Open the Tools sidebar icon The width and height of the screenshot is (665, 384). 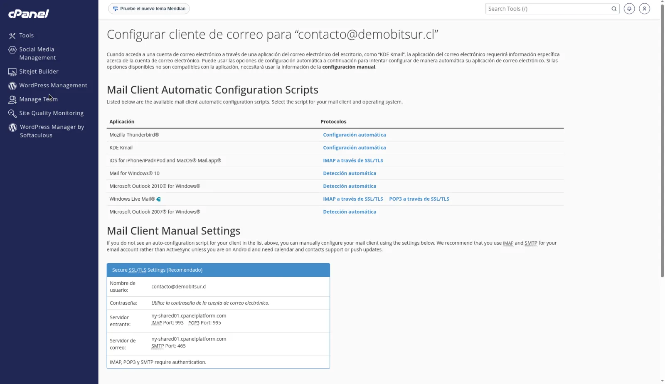coord(12,36)
